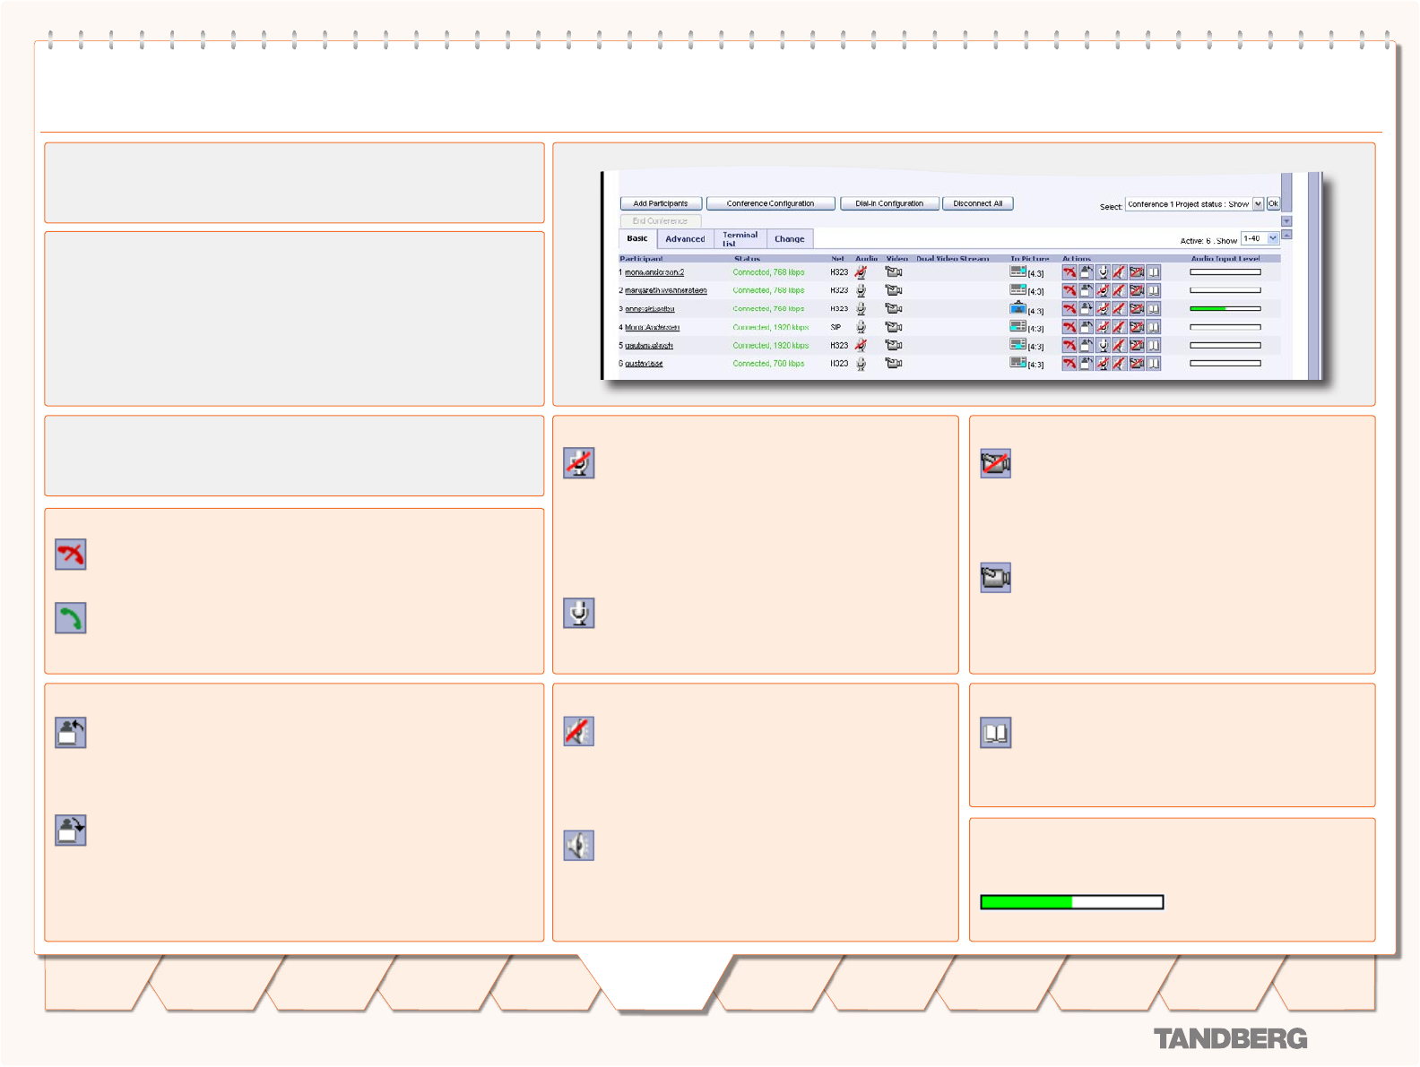Click the large unmuted speaker legend icon

(x=579, y=846)
